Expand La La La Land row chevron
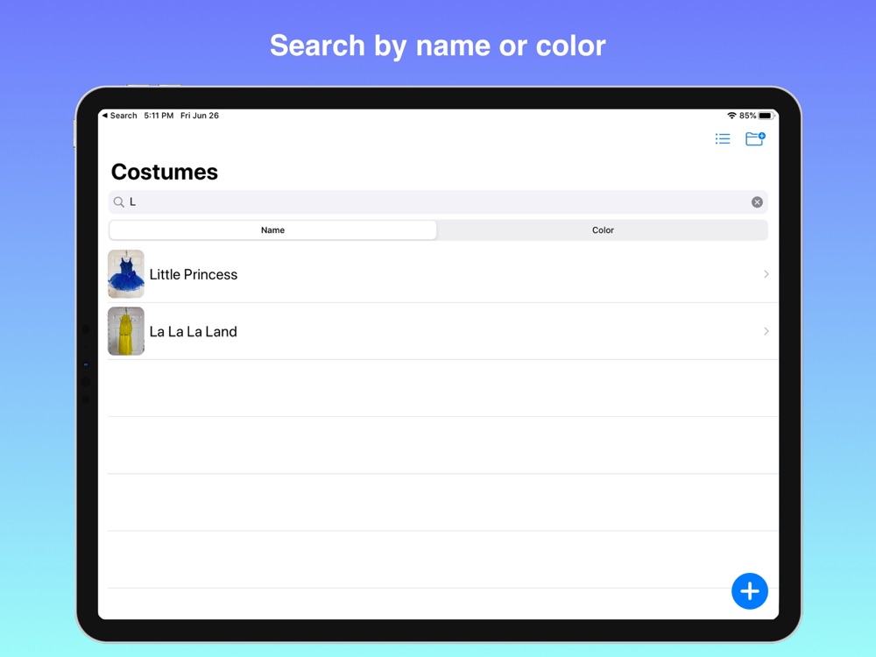The image size is (876, 657). point(766,331)
